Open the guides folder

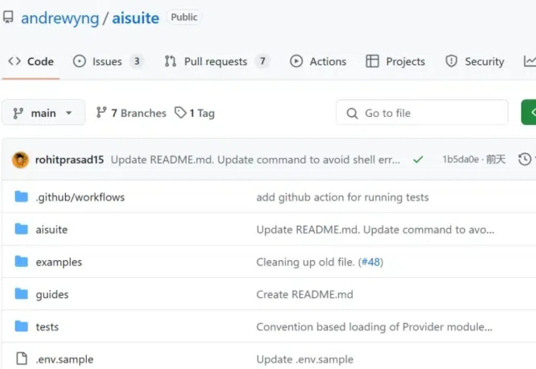click(x=52, y=295)
